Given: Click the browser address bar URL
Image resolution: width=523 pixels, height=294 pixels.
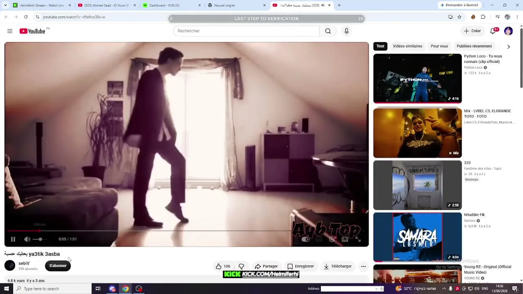Looking at the screenshot, I should coord(74,17).
